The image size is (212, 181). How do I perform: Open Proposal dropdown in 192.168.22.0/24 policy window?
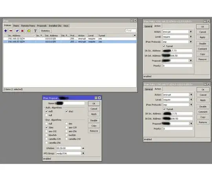point(191,61)
